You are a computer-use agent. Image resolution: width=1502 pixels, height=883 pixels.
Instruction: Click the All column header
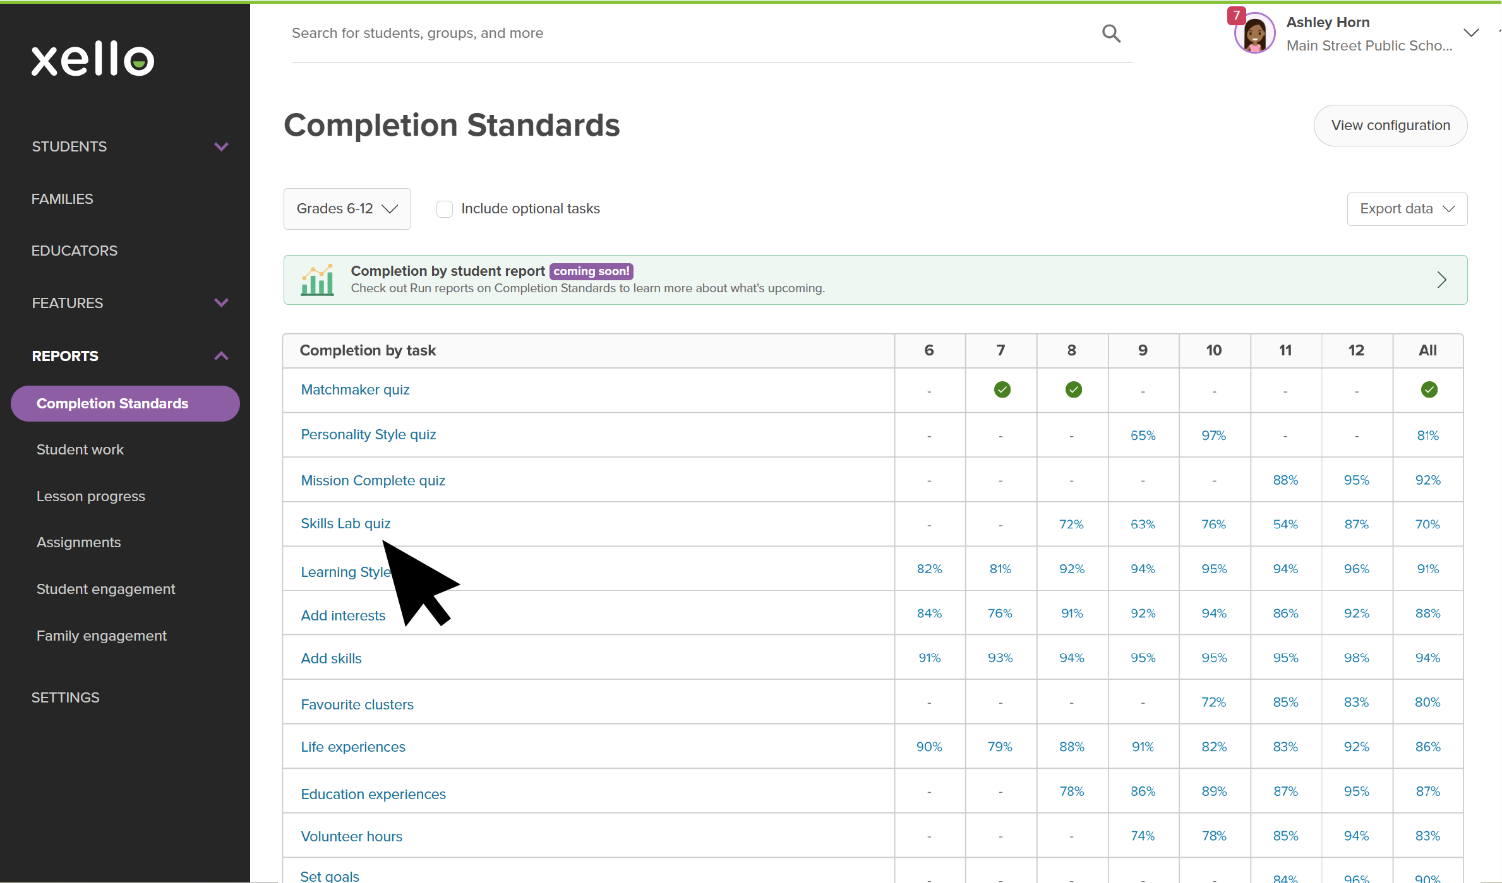[x=1427, y=350]
